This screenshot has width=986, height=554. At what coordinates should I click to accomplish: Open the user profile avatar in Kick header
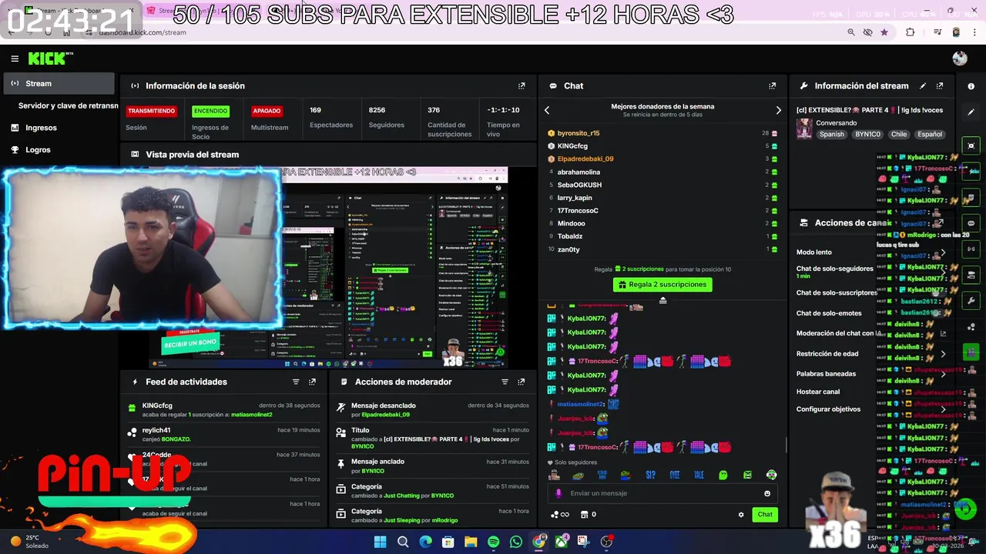point(959,58)
